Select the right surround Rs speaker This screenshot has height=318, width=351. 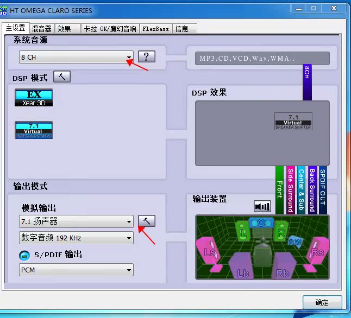[316, 254]
